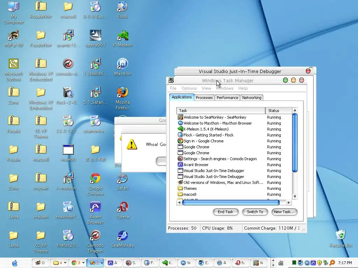Select the msie60 desktop icon
Viewport: 358px width, 268px height.
(x=68, y=153)
